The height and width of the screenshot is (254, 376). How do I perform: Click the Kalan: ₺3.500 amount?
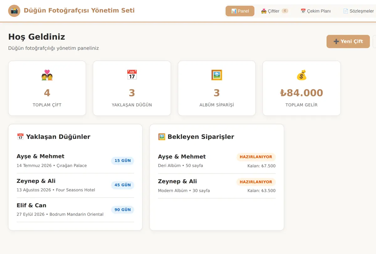click(x=262, y=191)
